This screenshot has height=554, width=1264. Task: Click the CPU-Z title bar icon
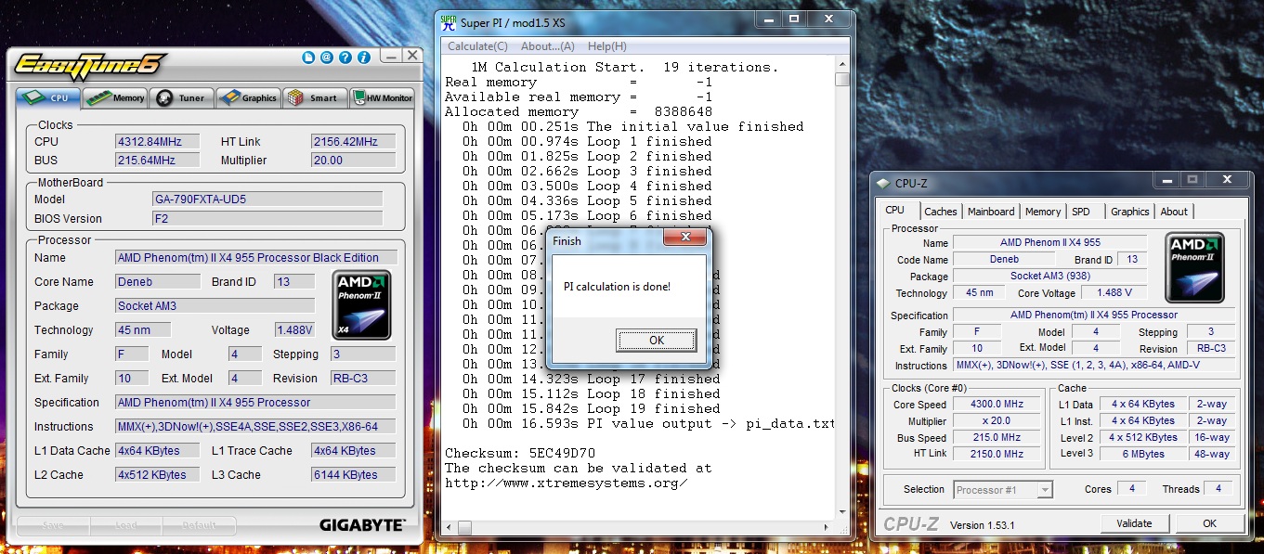[x=882, y=183]
